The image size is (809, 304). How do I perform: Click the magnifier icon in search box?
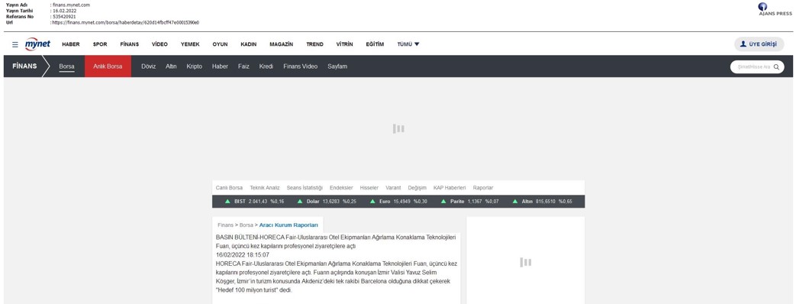pyautogui.click(x=776, y=67)
